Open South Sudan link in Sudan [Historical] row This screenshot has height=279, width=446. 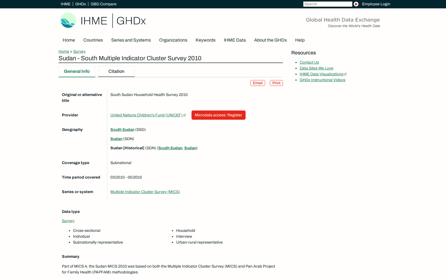pyautogui.click(x=170, y=148)
